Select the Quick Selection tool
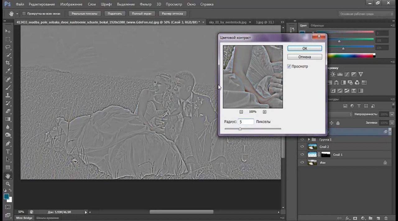Screen dimensions: 398x221 8,55
